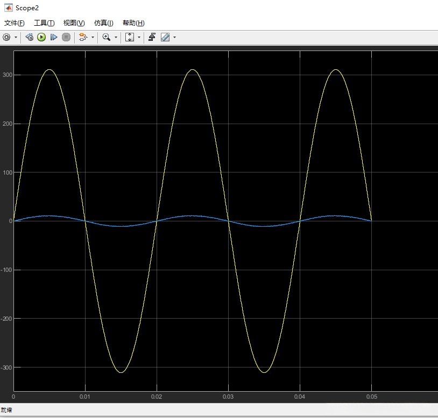This screenshot has width=438, height=418.
Task: Open the 仿真(I) menu
Action: coord(103,23)
